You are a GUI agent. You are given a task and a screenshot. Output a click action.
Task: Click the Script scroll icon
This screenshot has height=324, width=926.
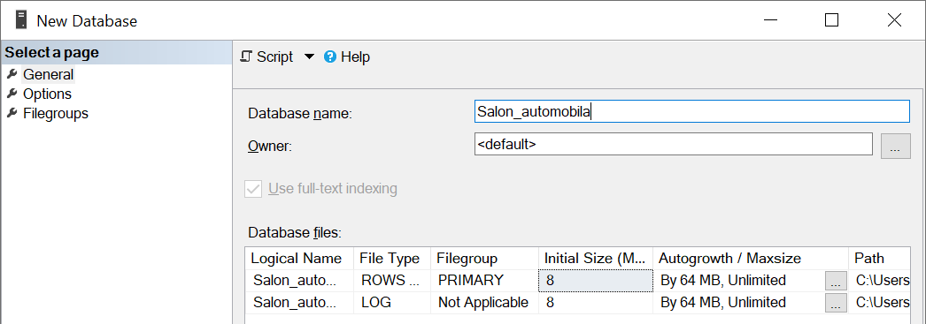(247, 57)
